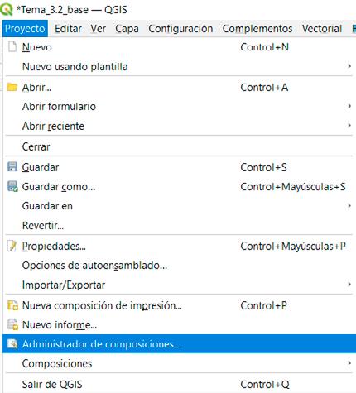Click the Nuevo blank page icon
This screenshot has height=393, width=356.
tap(12, 47)
